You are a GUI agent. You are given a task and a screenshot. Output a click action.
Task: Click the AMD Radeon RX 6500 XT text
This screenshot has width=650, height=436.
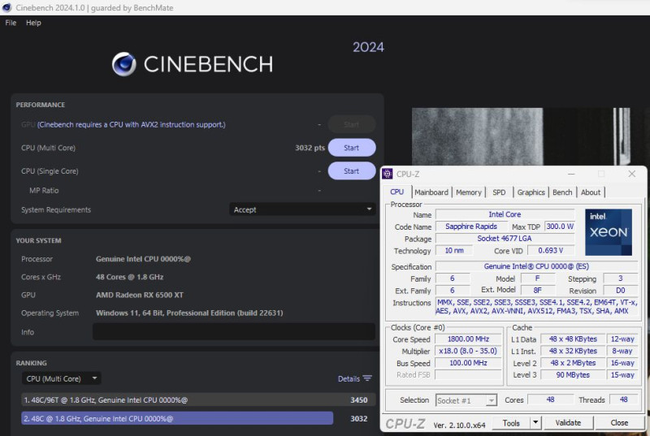(140, 295)
